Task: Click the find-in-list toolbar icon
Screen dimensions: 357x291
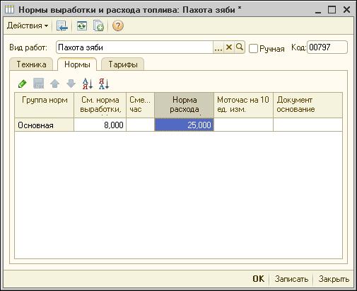Action: coord(62,25)
